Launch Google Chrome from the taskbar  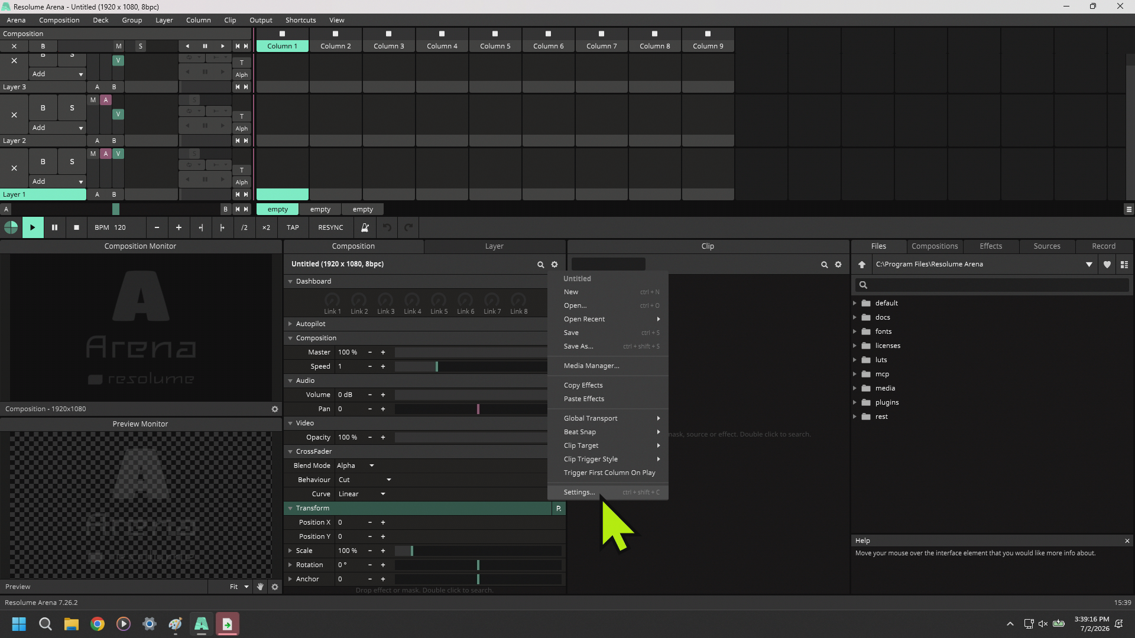click(98, 624)
